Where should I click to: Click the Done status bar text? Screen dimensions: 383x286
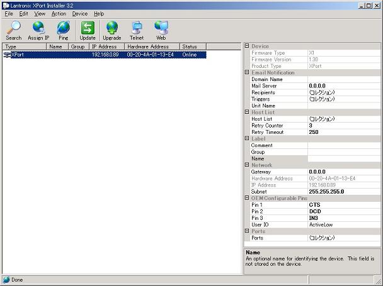pyautogui.click(x=17, y=280)
